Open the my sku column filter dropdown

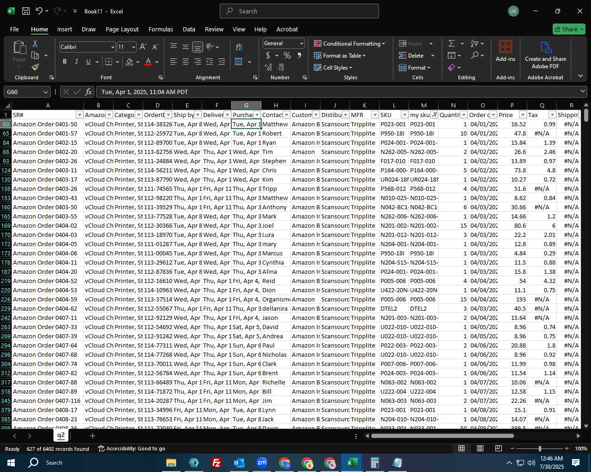pos(434,115)
